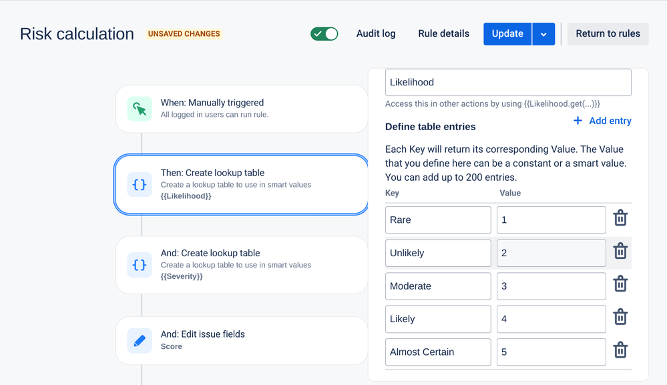The image size is (667, 385).
Task: Click the Likelihood lookup table braces icon
Action: click(140, 185)
